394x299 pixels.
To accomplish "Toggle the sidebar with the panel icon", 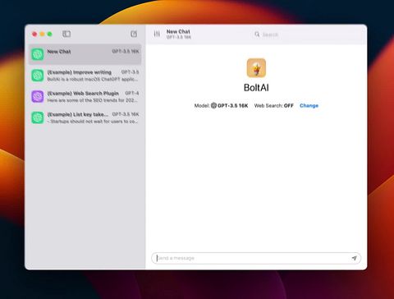I will tap(66, 34).
